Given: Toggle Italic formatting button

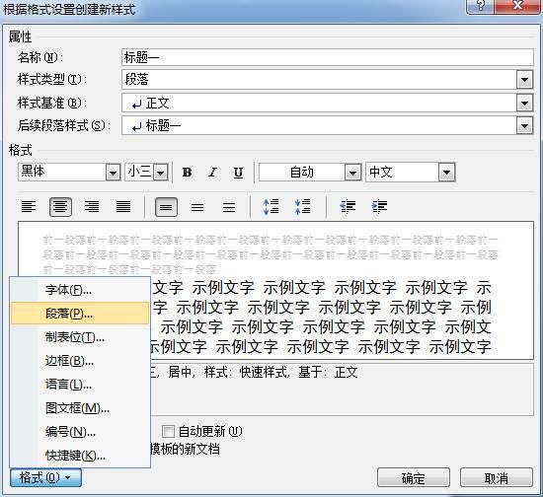Looking at the screenshot, I should [212, 173].
